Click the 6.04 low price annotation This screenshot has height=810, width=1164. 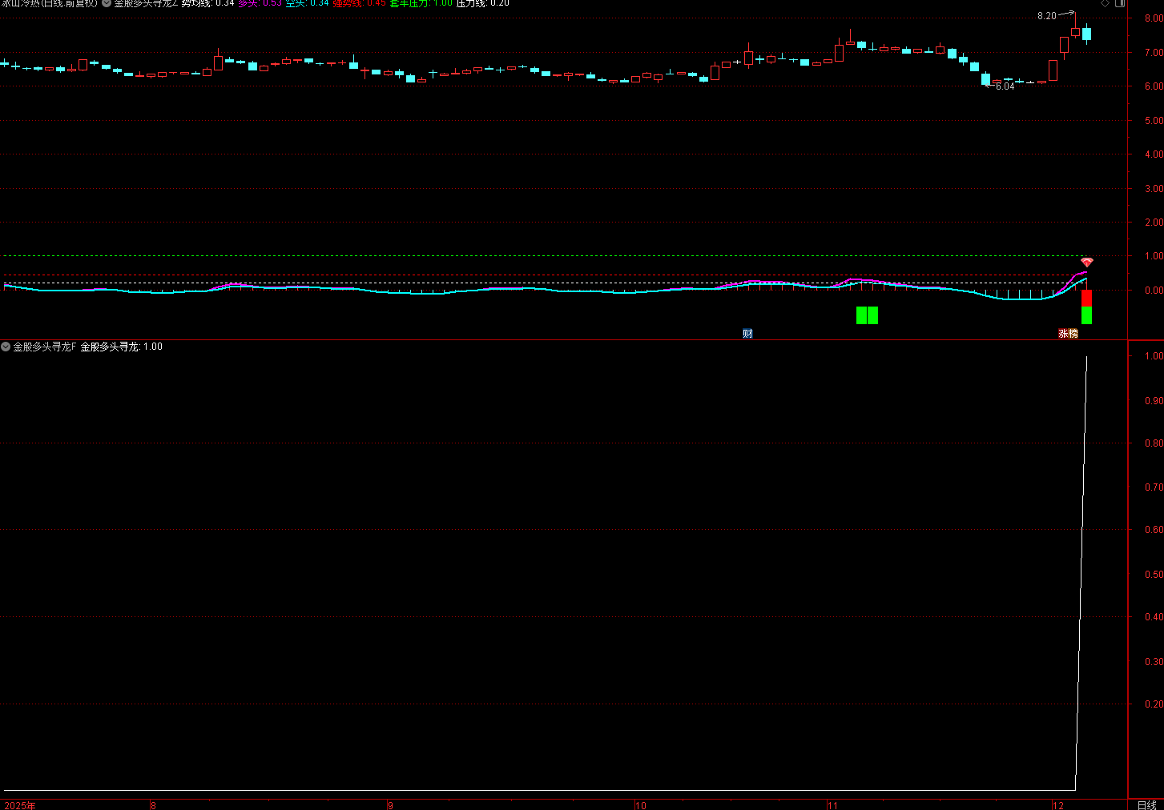(1005, 86)
